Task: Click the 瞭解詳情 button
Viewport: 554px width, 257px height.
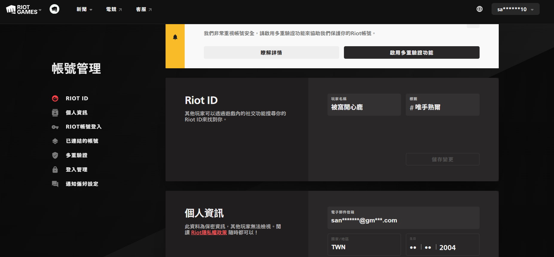Action: click(x=271, y=52)
